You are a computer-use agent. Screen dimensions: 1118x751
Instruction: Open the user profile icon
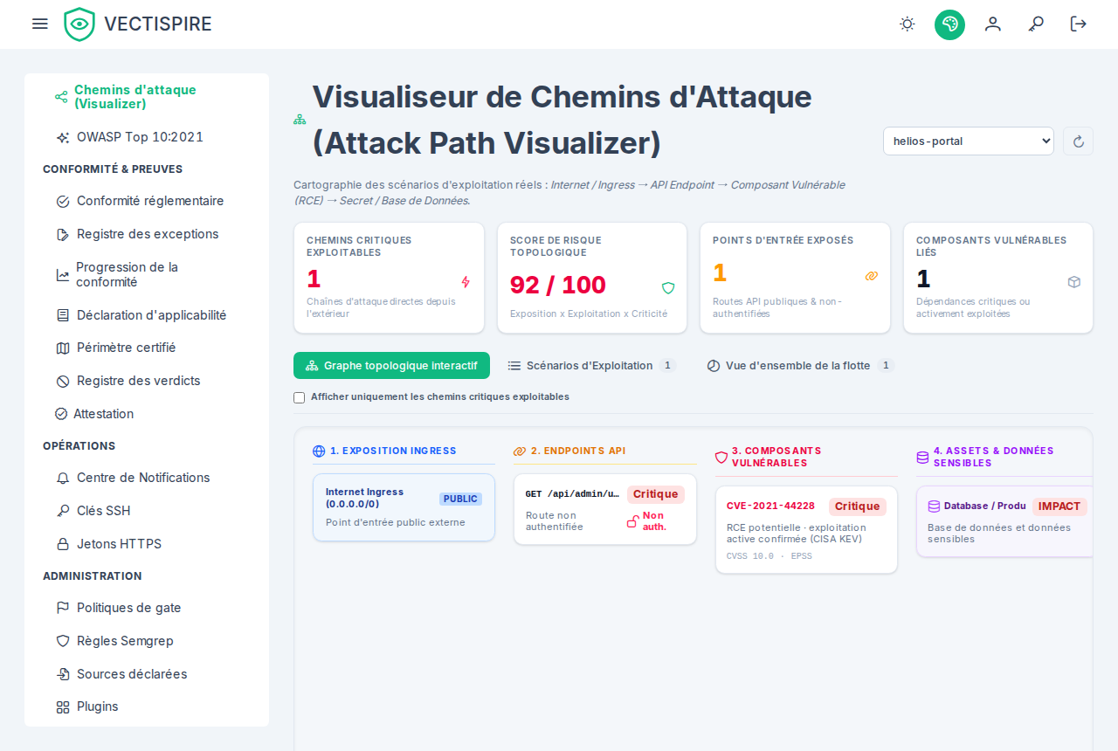[x=993, y=24]
